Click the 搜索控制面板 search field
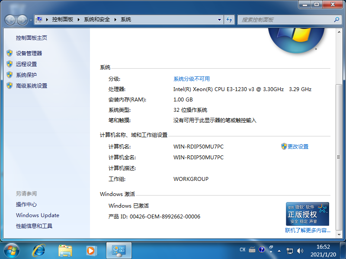Screen dimensions: 346x259 click(285, 19)
